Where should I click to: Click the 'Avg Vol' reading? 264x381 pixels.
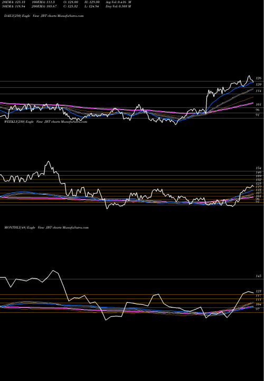119,2
